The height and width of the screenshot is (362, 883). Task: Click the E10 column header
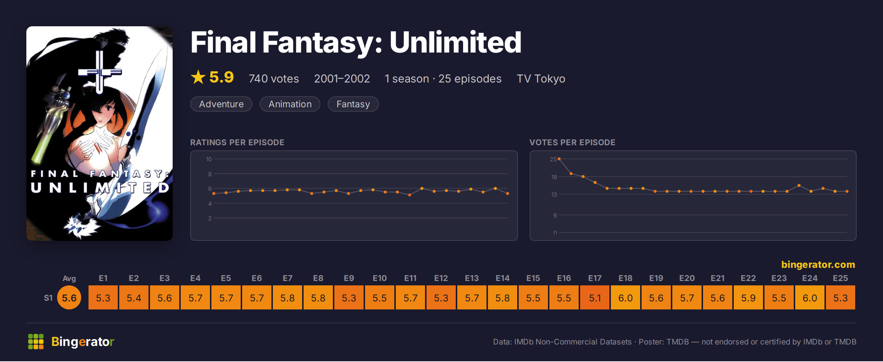pyautogui.click(x=380, y=278)
